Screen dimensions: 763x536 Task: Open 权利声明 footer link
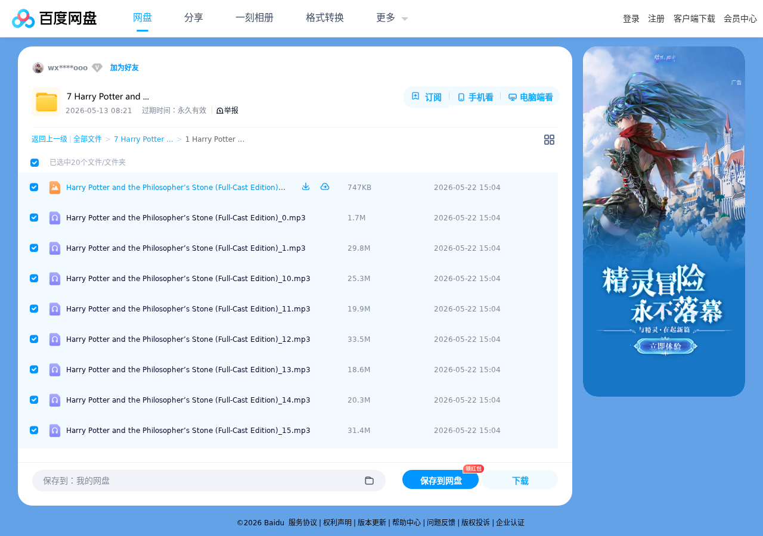click(x=337, y=522)
